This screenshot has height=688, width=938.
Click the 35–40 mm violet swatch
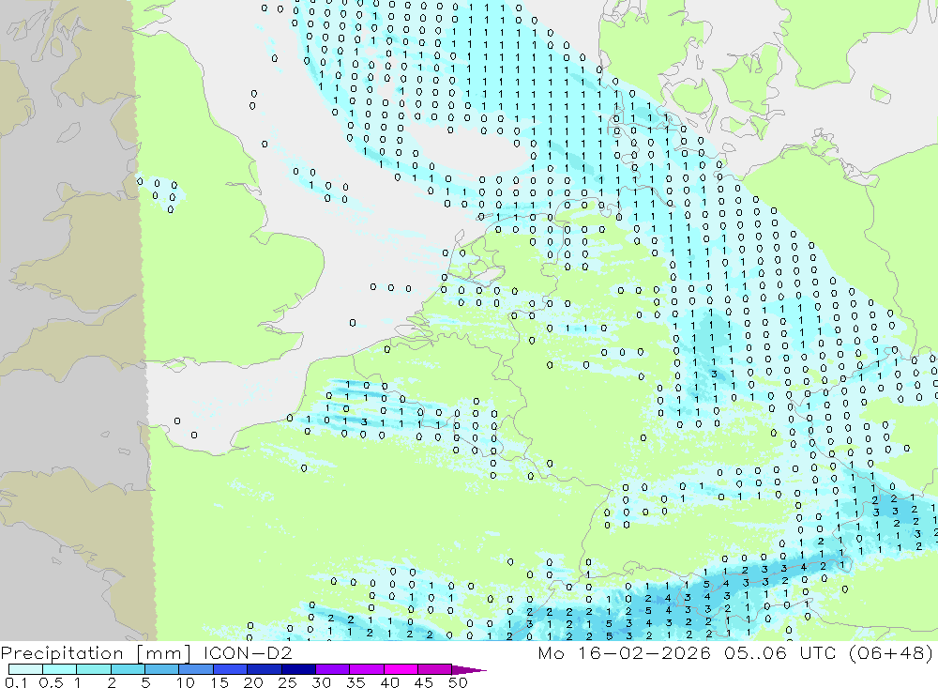366,669
